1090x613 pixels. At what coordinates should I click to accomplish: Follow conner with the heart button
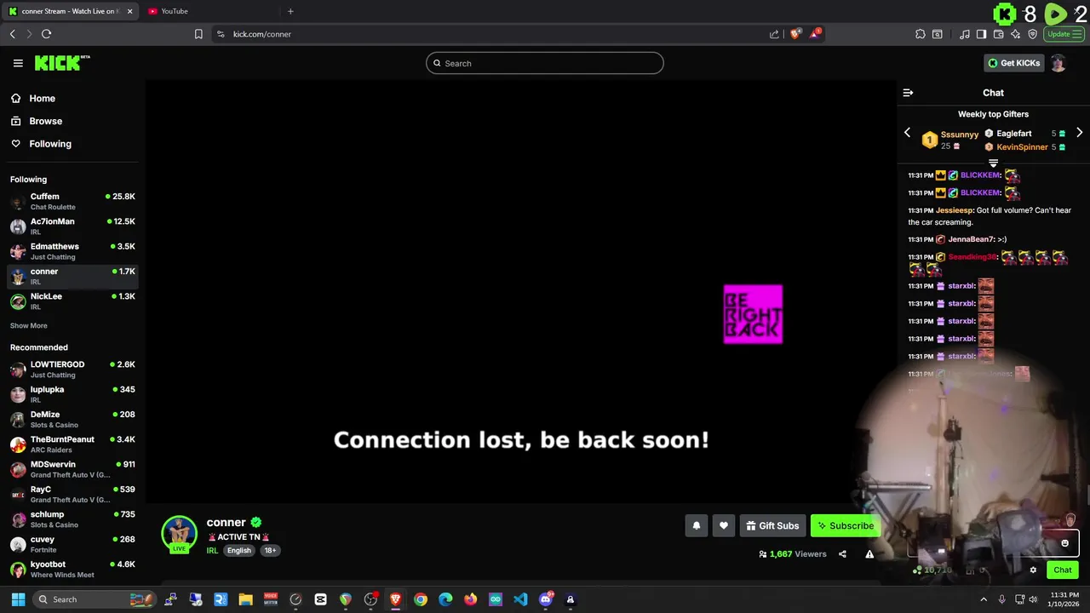(723, 526)
